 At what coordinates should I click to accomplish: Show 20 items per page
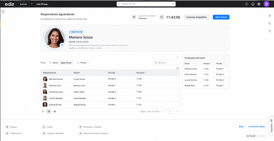[x=55, y=111]
